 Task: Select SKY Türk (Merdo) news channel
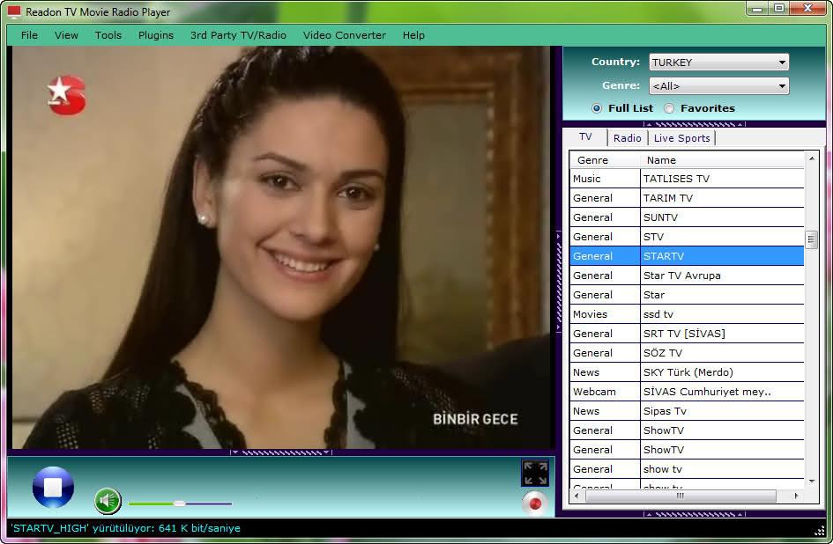point(688,372)
